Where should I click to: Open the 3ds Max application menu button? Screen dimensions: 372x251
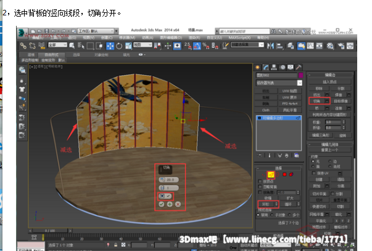tap(22, 33)
